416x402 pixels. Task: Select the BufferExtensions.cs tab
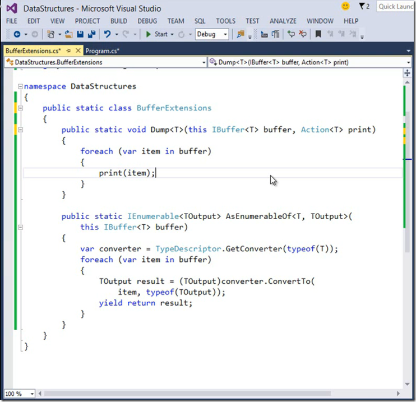(x=33, y=50)
